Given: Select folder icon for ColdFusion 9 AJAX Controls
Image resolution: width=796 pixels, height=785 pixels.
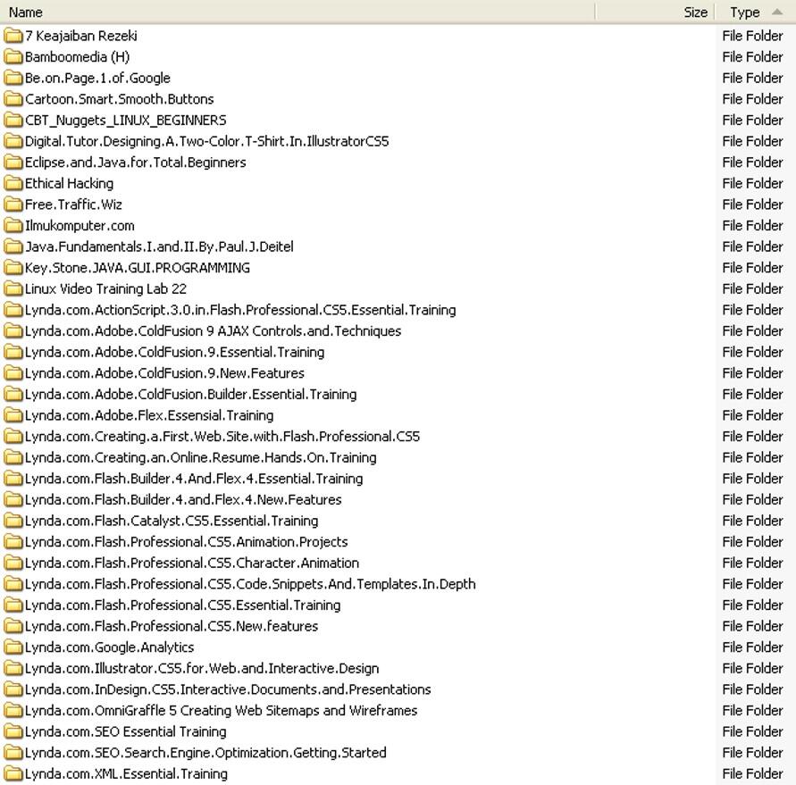Looking at the screenshot, I should point(13,331).
